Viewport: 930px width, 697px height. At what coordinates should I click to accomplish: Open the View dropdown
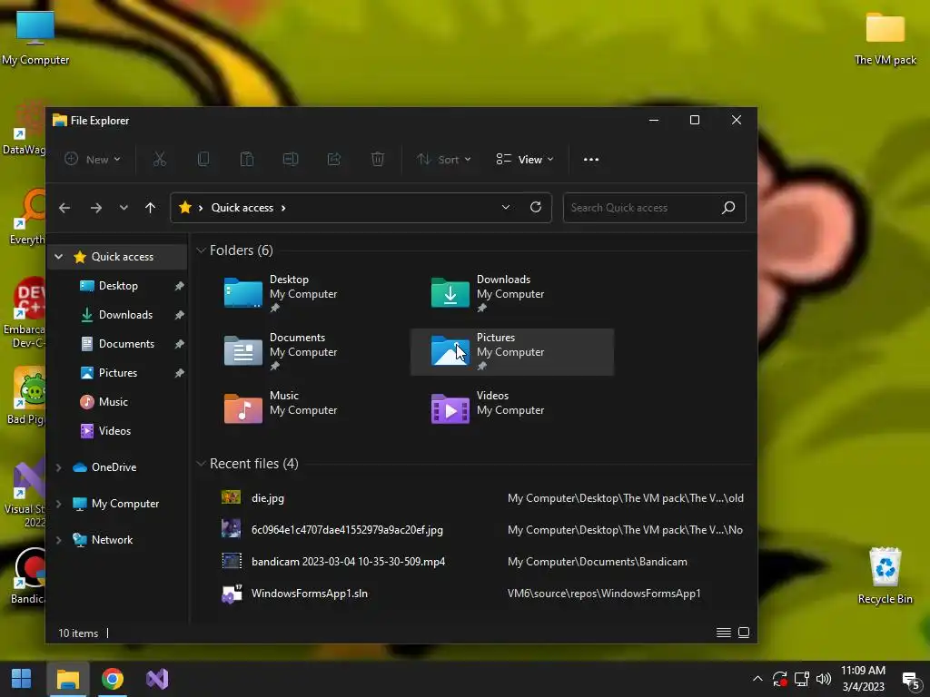coord(525,159)
